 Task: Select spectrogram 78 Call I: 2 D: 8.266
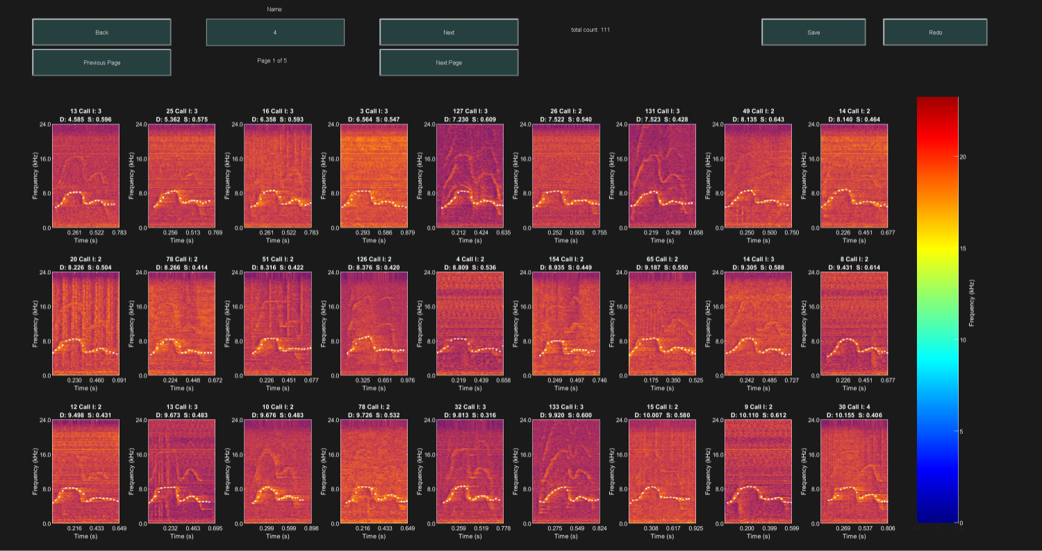click(181, 323)
